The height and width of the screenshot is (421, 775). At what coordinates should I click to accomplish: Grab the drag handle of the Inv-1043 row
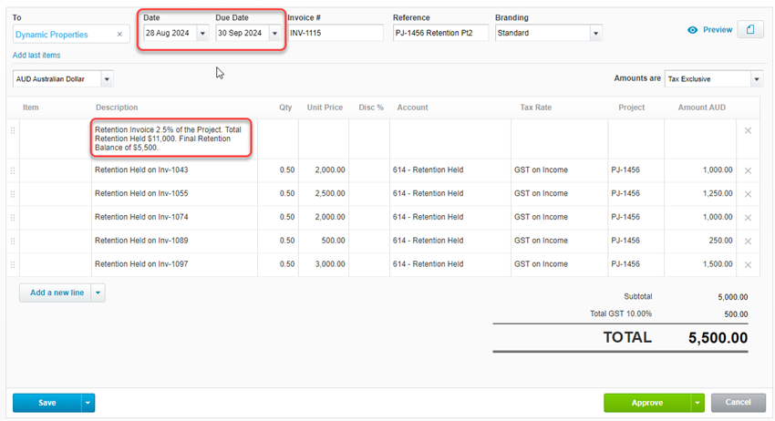(x=13, y=170)
